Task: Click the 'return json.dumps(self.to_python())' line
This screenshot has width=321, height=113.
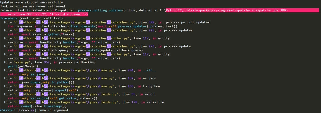Action: point(41,82)
